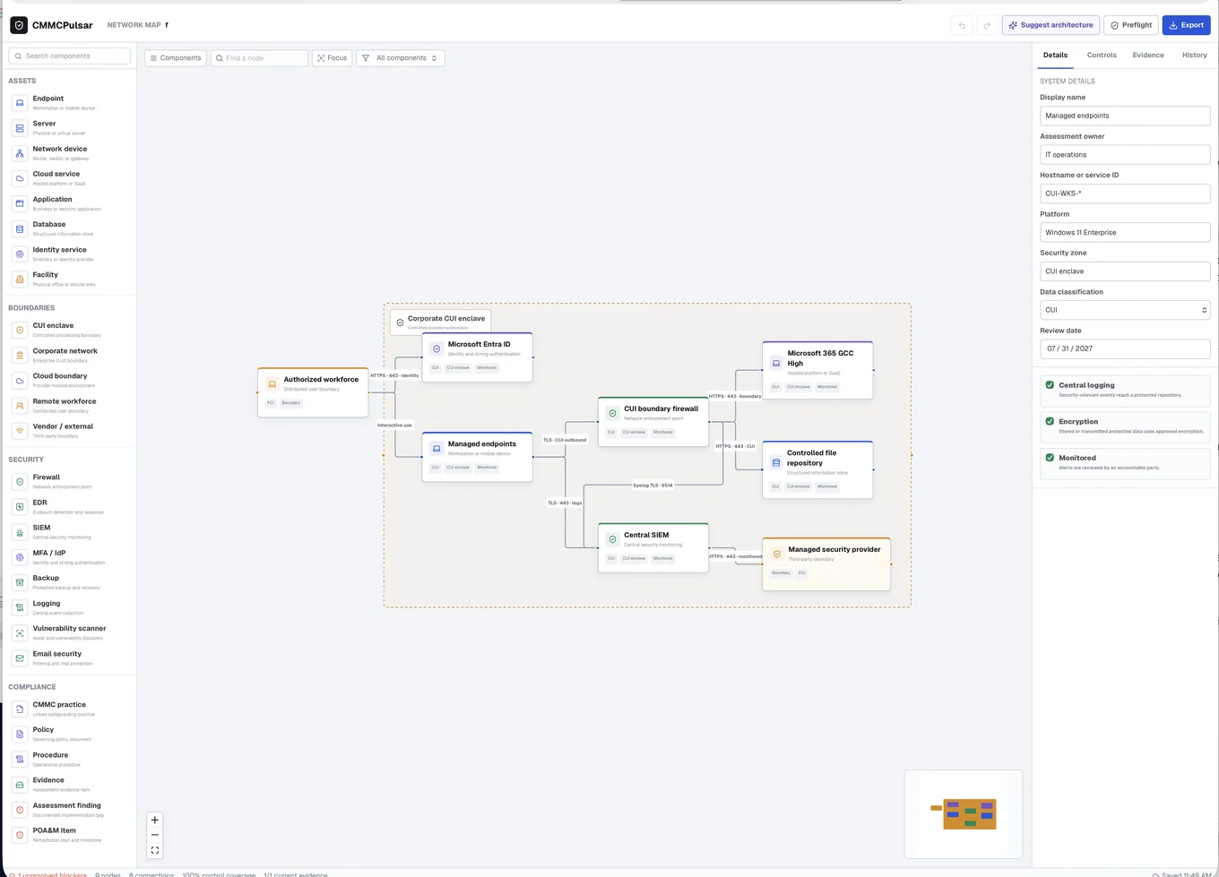Screen dimensions: 1219x877
Task: Choose the Cloud service palette icon
Action: click(20, 178)
